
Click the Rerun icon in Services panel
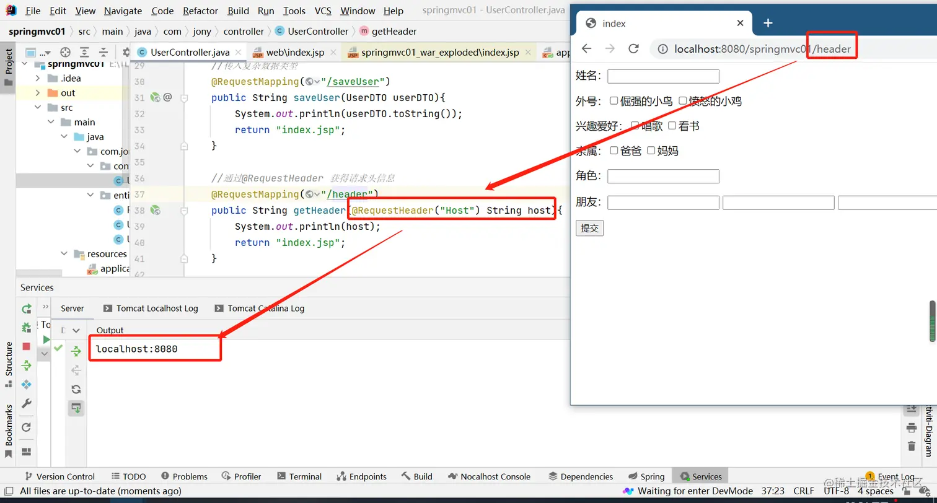26,308
